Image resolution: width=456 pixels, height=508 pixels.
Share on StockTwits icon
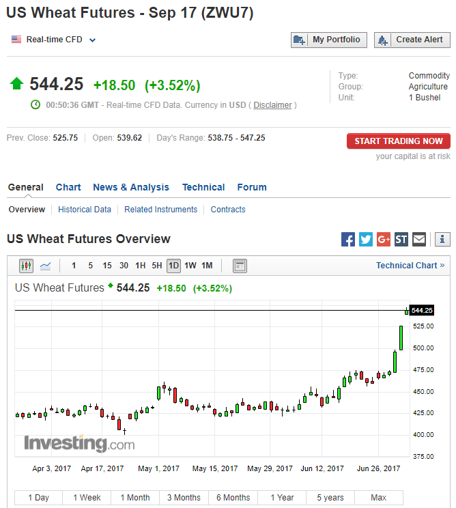401,239
